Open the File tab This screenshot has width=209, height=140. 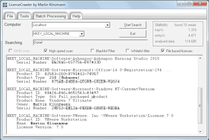(10, 16)
